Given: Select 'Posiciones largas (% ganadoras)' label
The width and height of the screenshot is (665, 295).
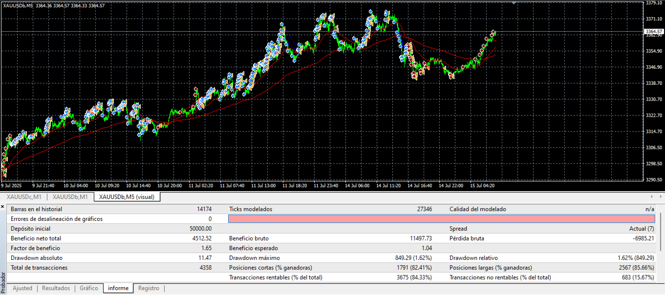Looking at the screenshot, I should 491,268.
